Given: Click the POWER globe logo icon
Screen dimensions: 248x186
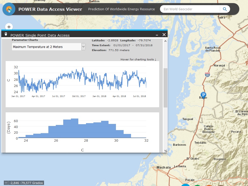Looking at the screenshot, I should click(x=9, y=9).
